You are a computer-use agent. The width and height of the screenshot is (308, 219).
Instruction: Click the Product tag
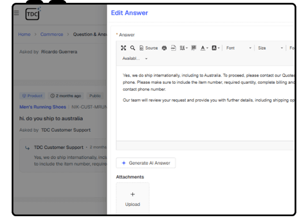tap(32, 96)
